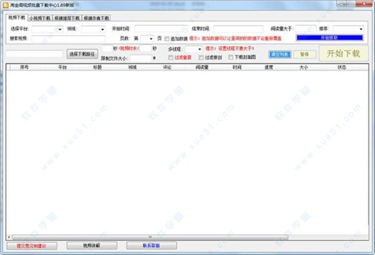Click the 选择下载路径 button

click(x=82, y=54)
